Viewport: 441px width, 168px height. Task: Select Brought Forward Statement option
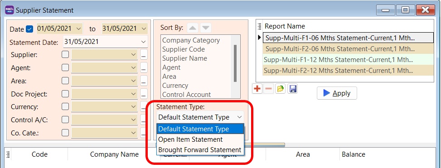(200, 150)
